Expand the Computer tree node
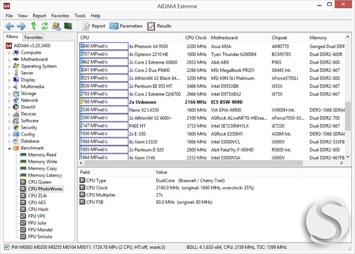 [9, 53]
